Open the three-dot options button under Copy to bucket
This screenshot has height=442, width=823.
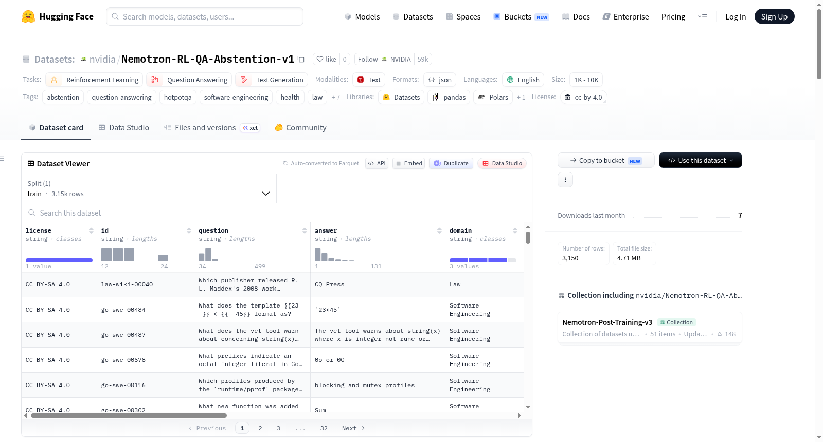[x=565, y=180]
